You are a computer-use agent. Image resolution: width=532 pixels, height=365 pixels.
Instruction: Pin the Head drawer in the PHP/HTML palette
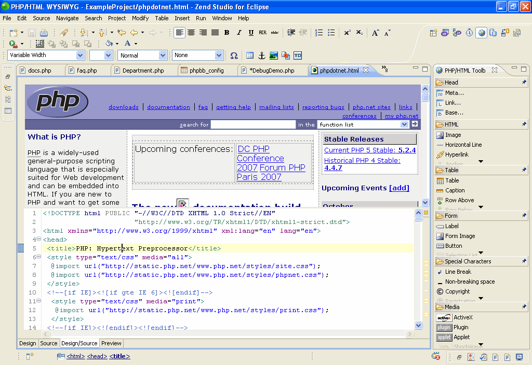click(524, 82)
